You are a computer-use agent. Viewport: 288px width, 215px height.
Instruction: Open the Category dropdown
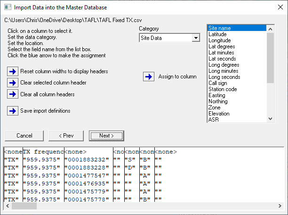point(196,38)
